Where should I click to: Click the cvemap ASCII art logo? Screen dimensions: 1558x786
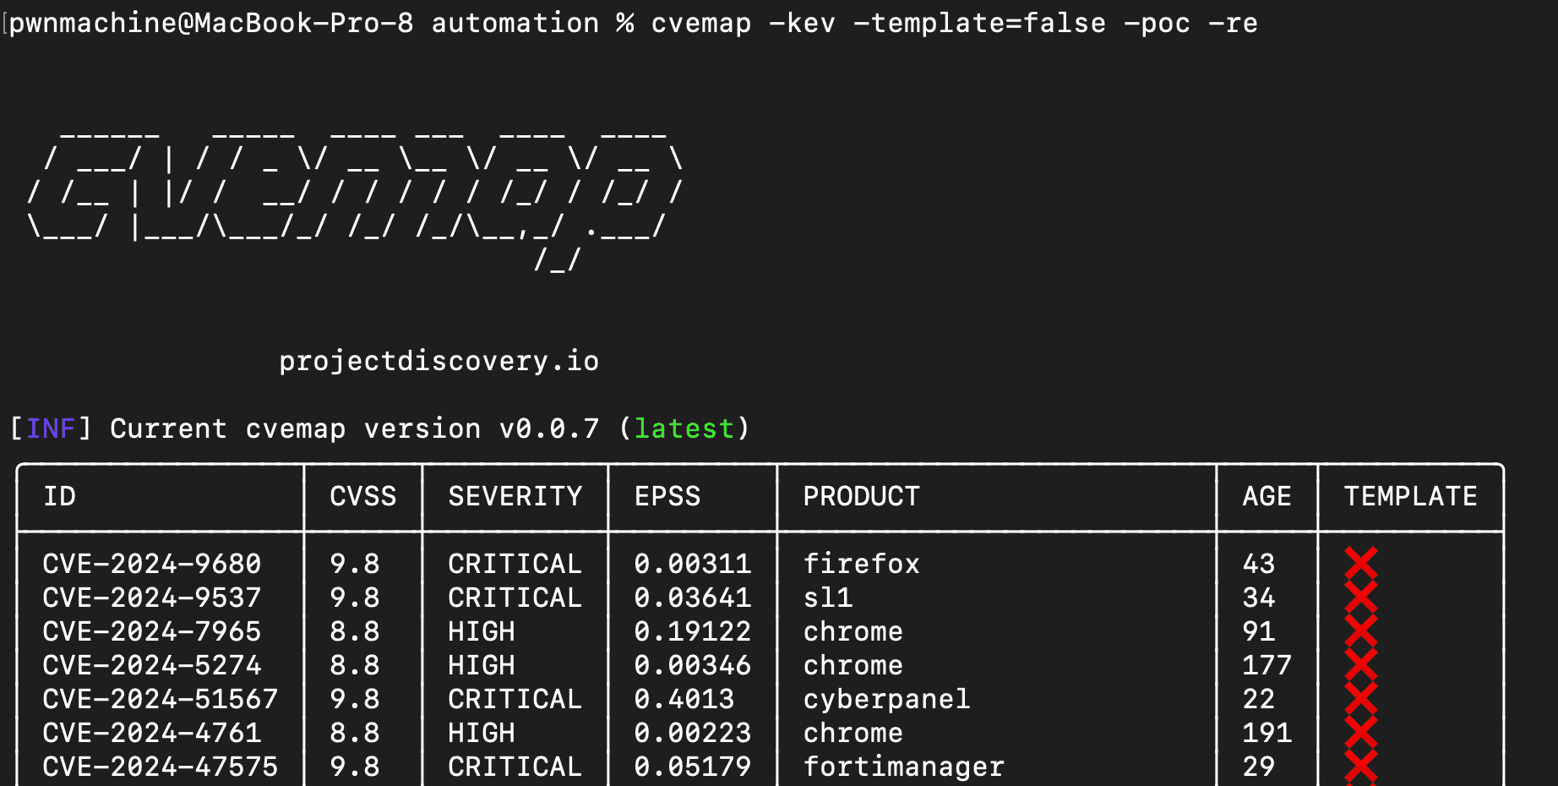(x=355, y=196)
